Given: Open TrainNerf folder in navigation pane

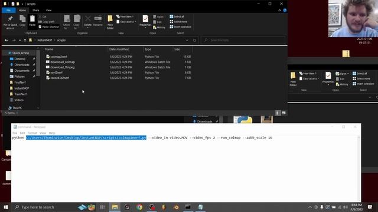Looking at the screenshot, I should (21, 94).
